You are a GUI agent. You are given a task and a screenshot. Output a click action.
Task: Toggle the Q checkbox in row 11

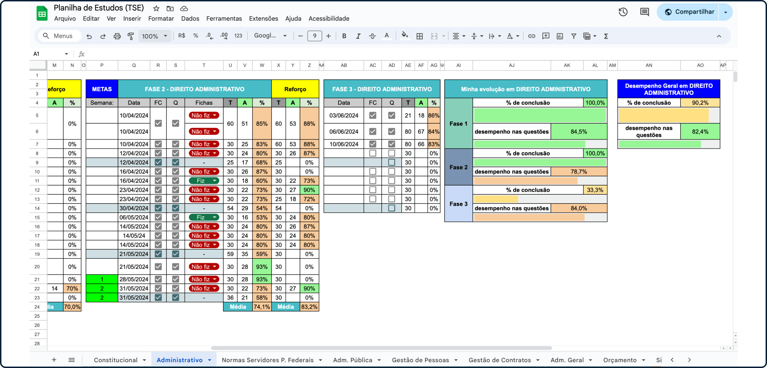pyautogui.click(x=175, y=181)
